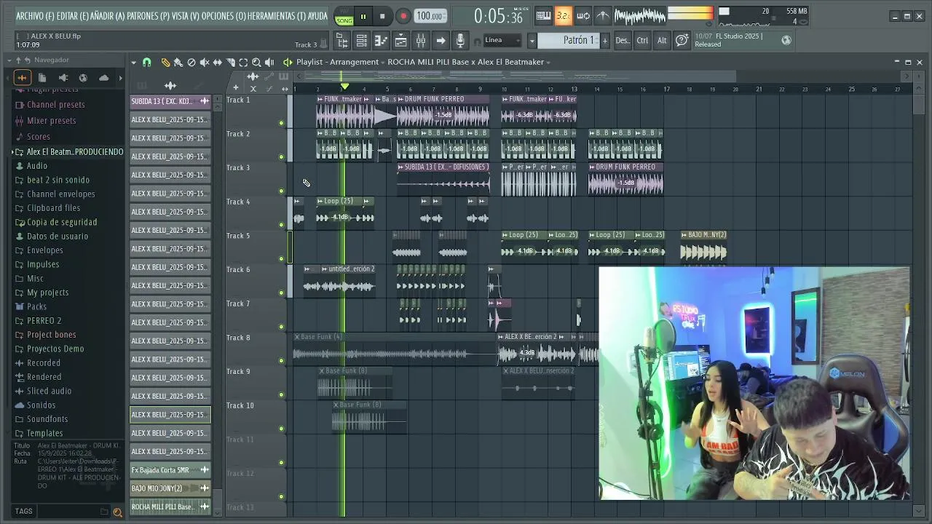The width and height of the screenshot is (932, 524).
Task: Toggle typing keyboard to piano icon
Action: [543, 15]
